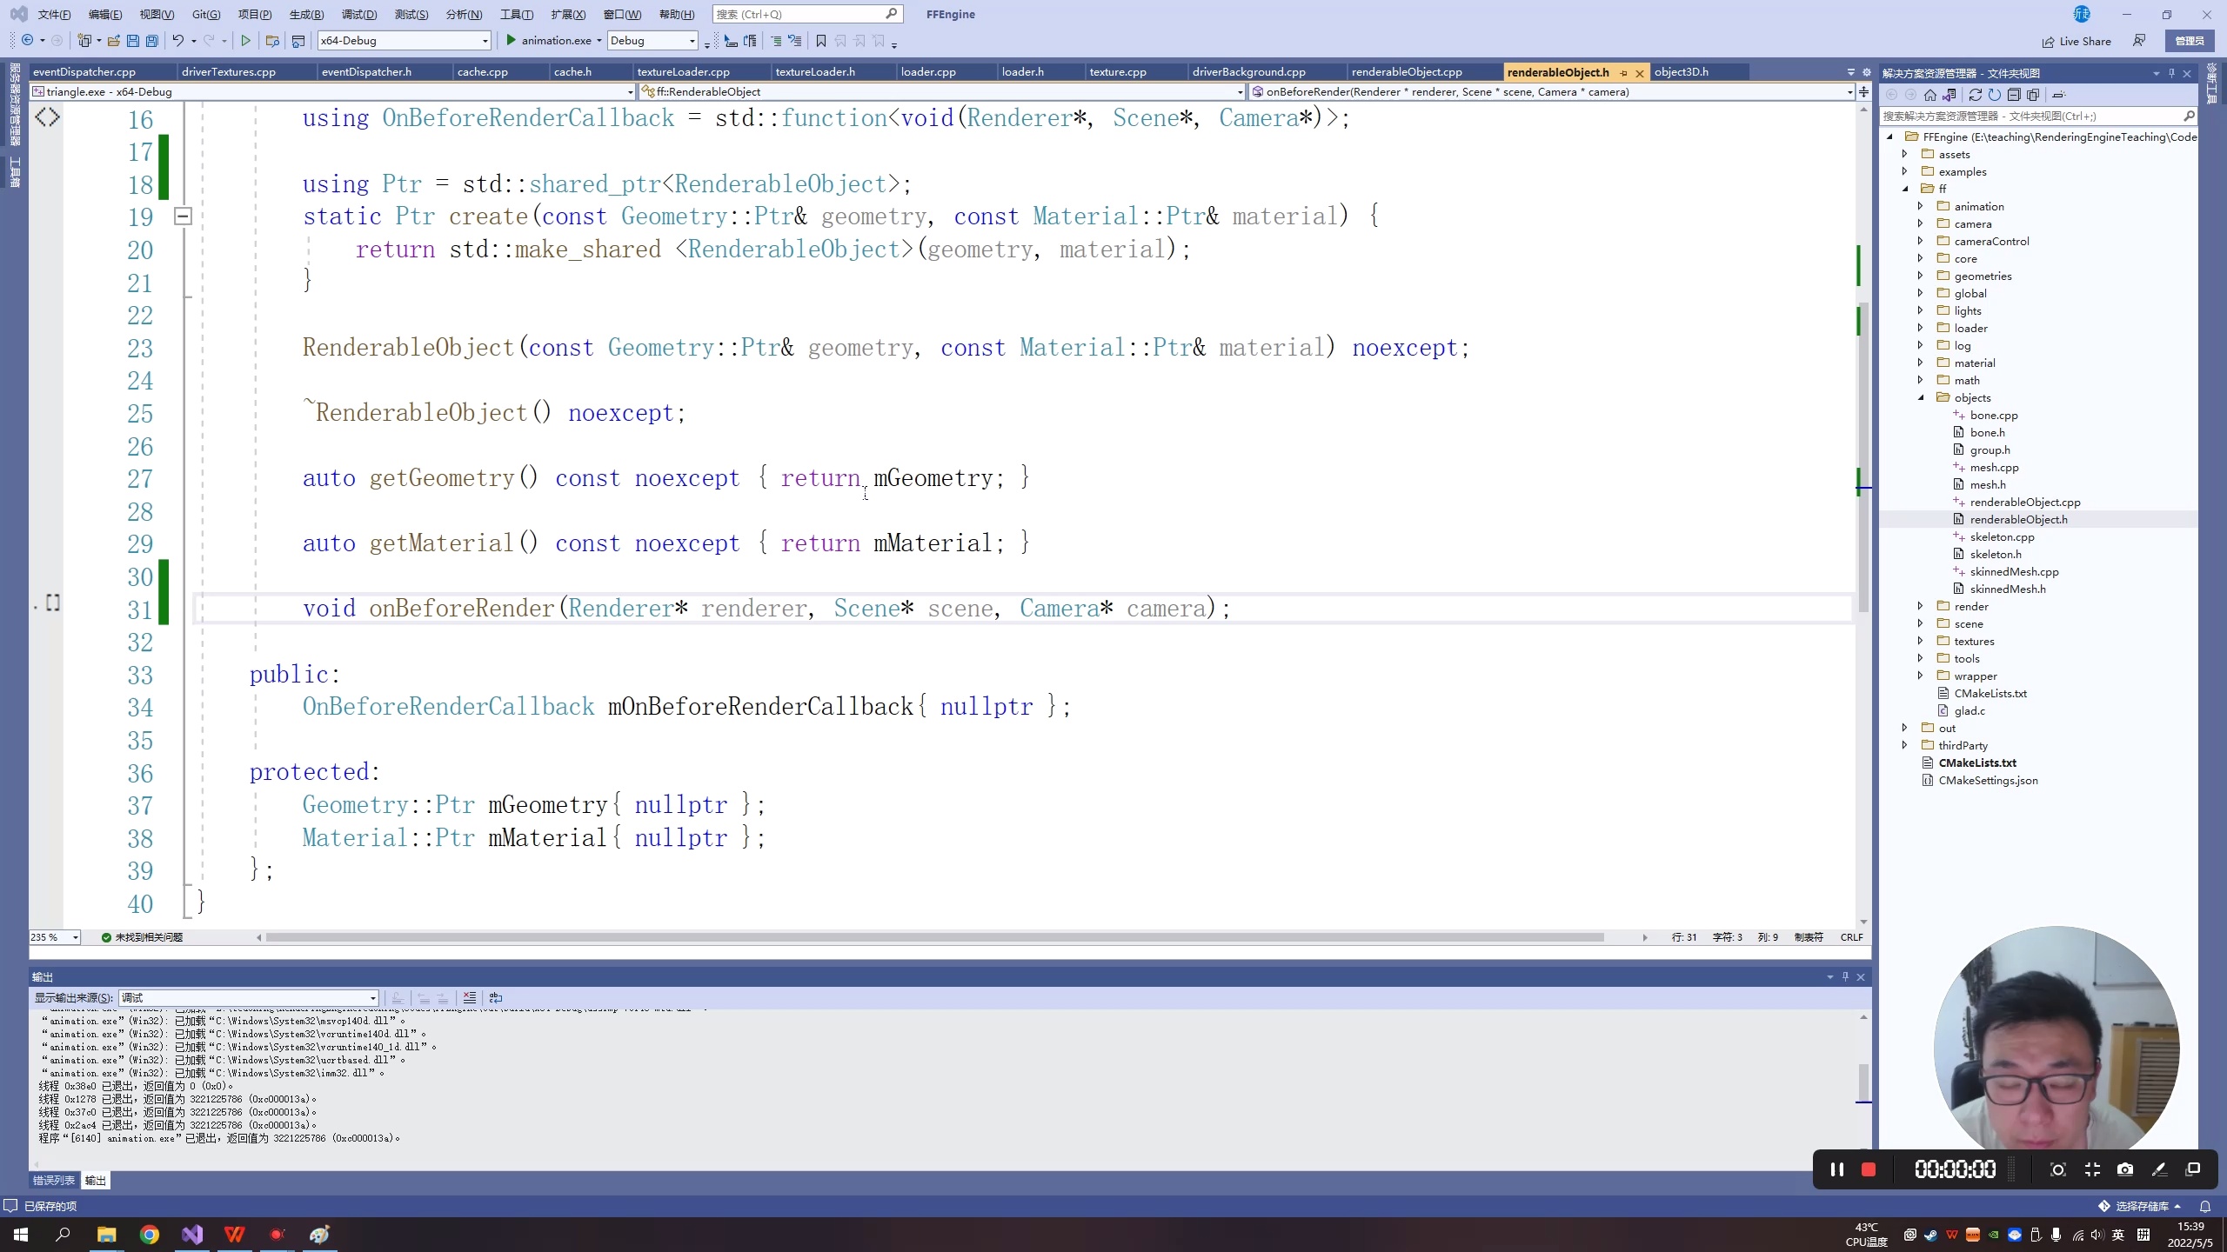Click the screenshot camera icon on recorder bar
2227x1252 pixels.
[2125, 1169]
